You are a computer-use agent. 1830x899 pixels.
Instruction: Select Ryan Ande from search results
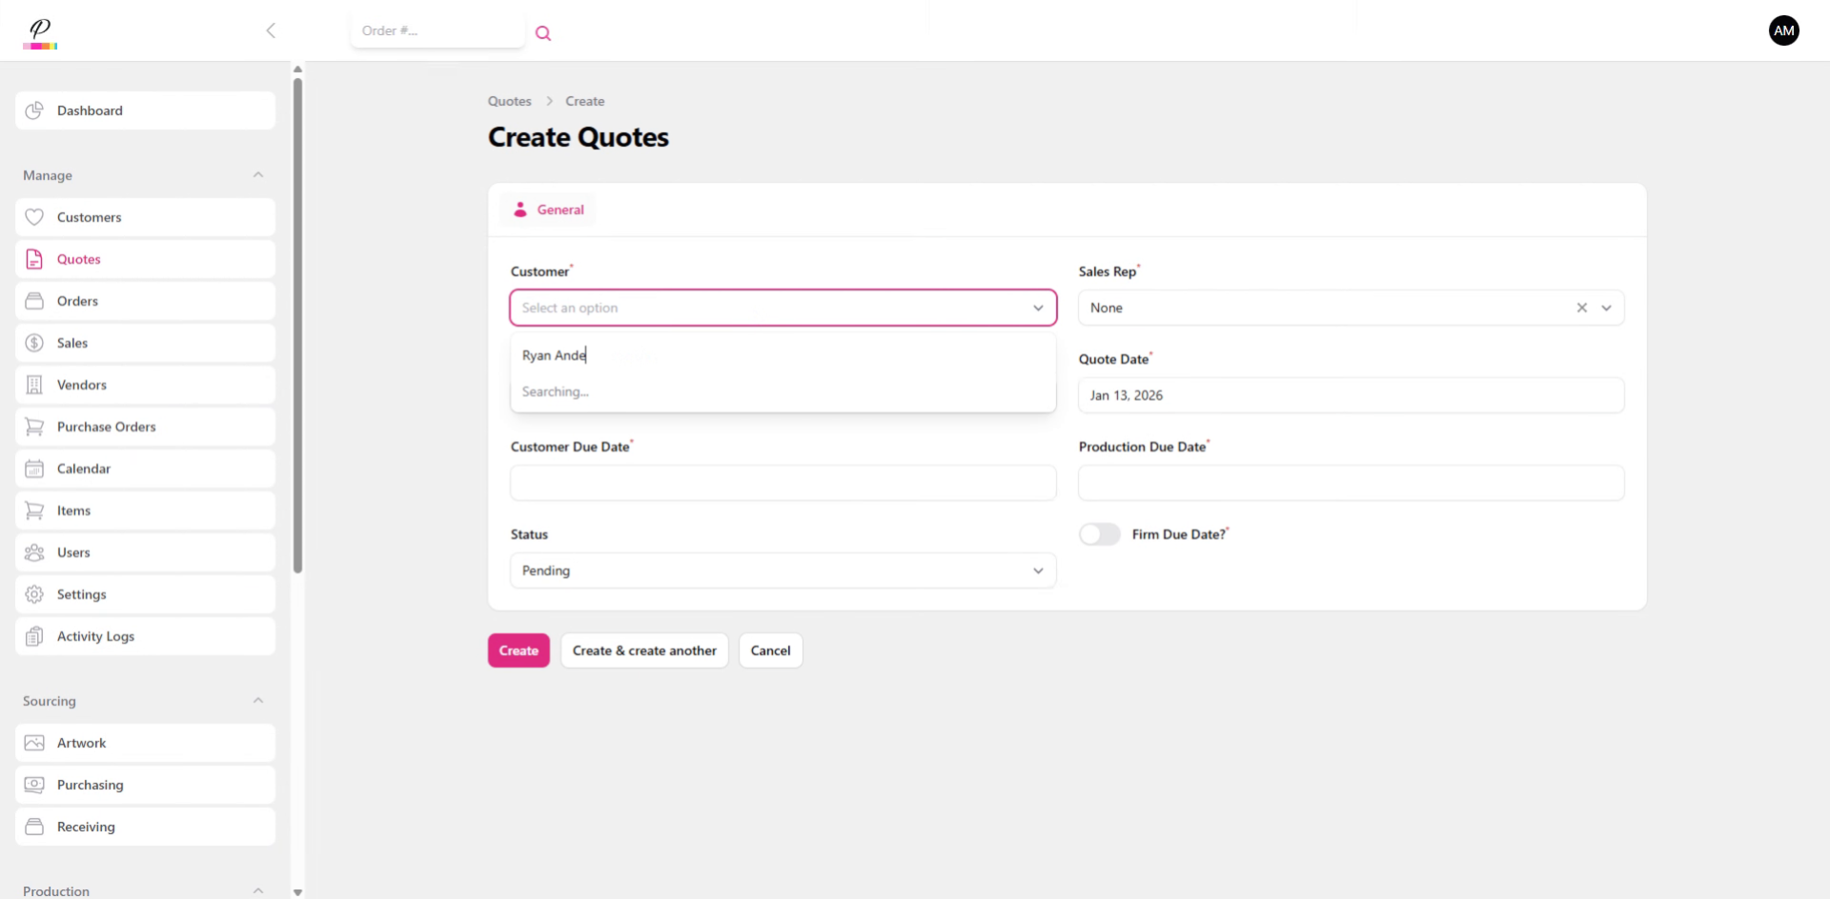coord(554,354)
